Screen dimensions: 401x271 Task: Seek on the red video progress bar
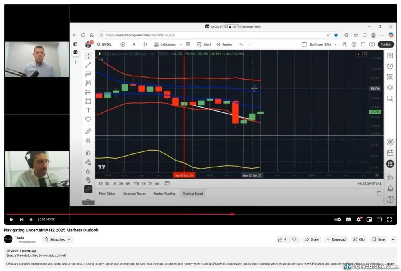[200, 214]
